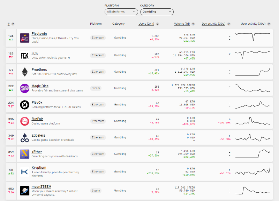
Task: Click the Ethereum tag in FunFair row
Action: coord(98,121)
